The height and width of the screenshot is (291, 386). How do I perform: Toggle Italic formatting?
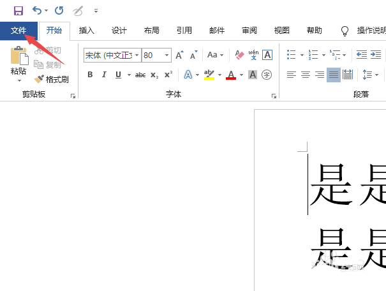[104, 75]
